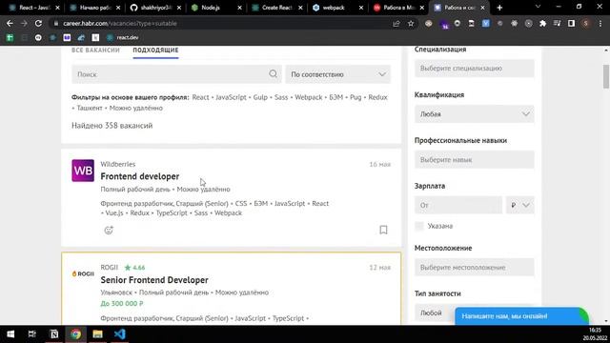The image size is (610, 343).
Task: Switch to the webpack browser tab
Action: [x=334, y=8]
